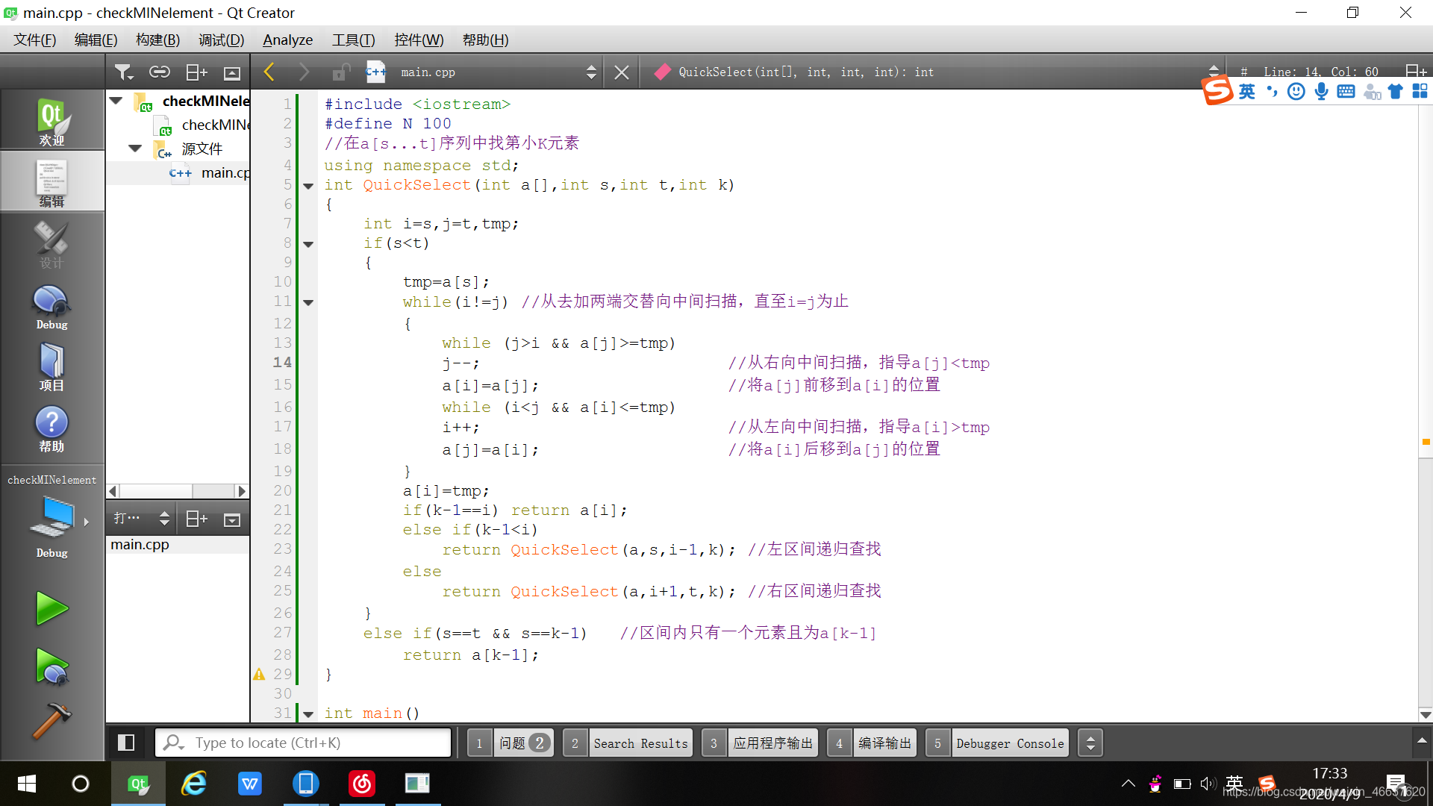Image resolution: width=1433 pixels, height=806 pixels.
Task: Enable Sogou voice input microphone
Action: [1321, 91]
